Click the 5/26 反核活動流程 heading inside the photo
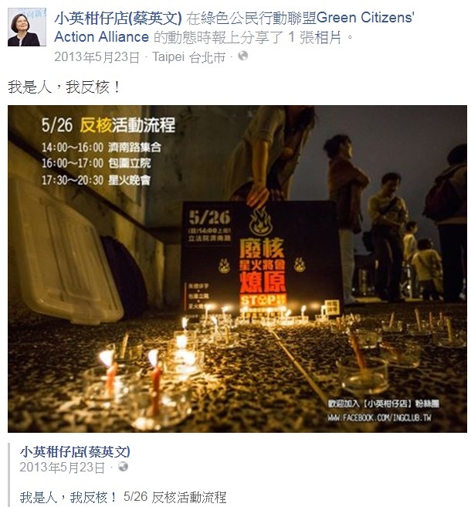The height and width of the screenshot is (507, 471). (109, 125)
